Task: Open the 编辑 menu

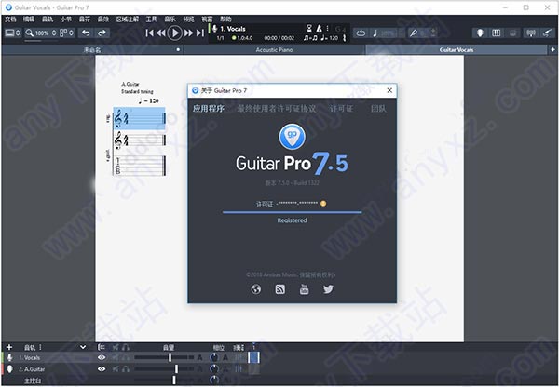Action: click(x=29, y=20)
